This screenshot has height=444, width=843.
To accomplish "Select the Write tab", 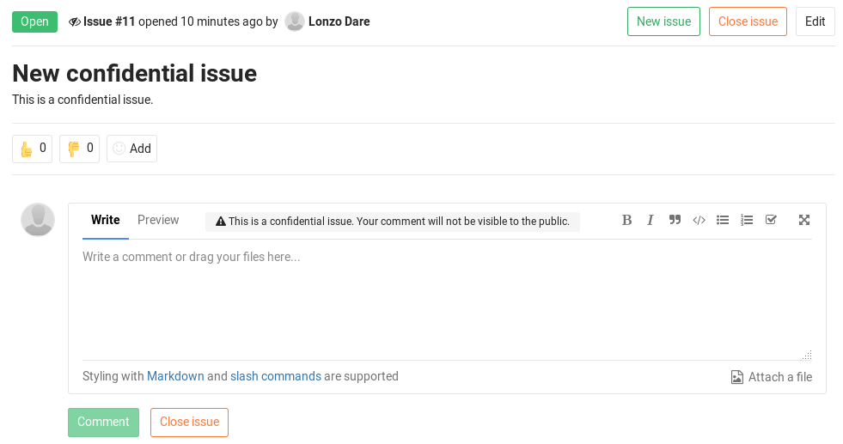I will pos(106,220).
